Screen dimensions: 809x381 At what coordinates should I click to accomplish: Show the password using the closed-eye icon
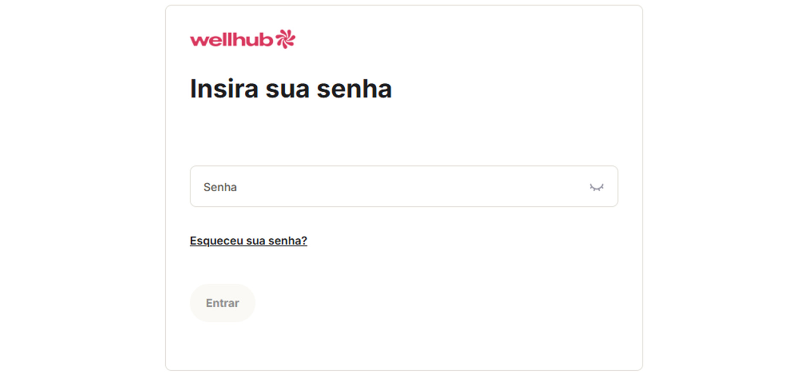point(596,187)
